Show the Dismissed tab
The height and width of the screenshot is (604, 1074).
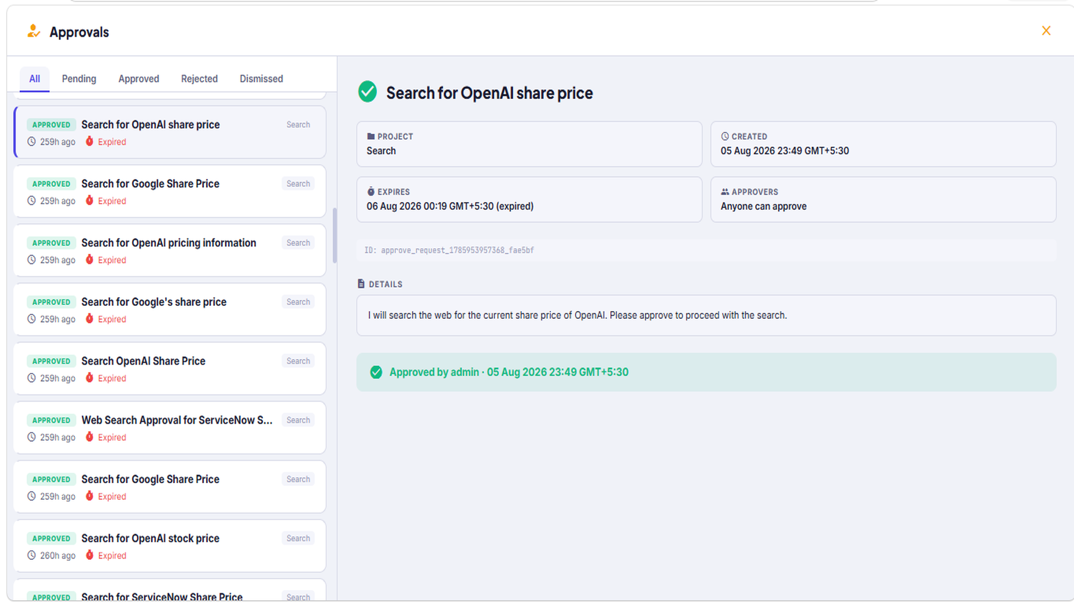[x=261, y=79]
